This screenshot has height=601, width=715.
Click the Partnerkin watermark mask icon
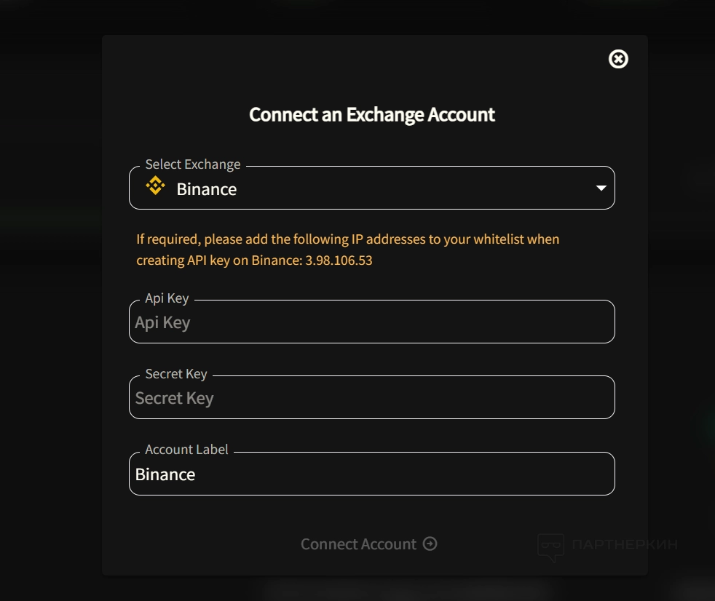click(x=550, y=546)
